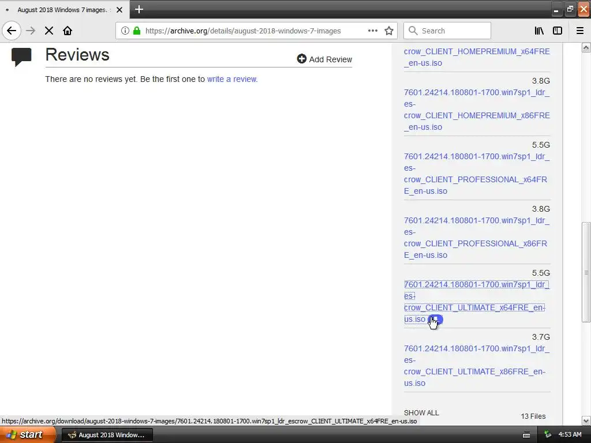Download PROFESSIONAL_x86FRE iso file
This screenshot has height=443, width=591.
pos(477,238)
